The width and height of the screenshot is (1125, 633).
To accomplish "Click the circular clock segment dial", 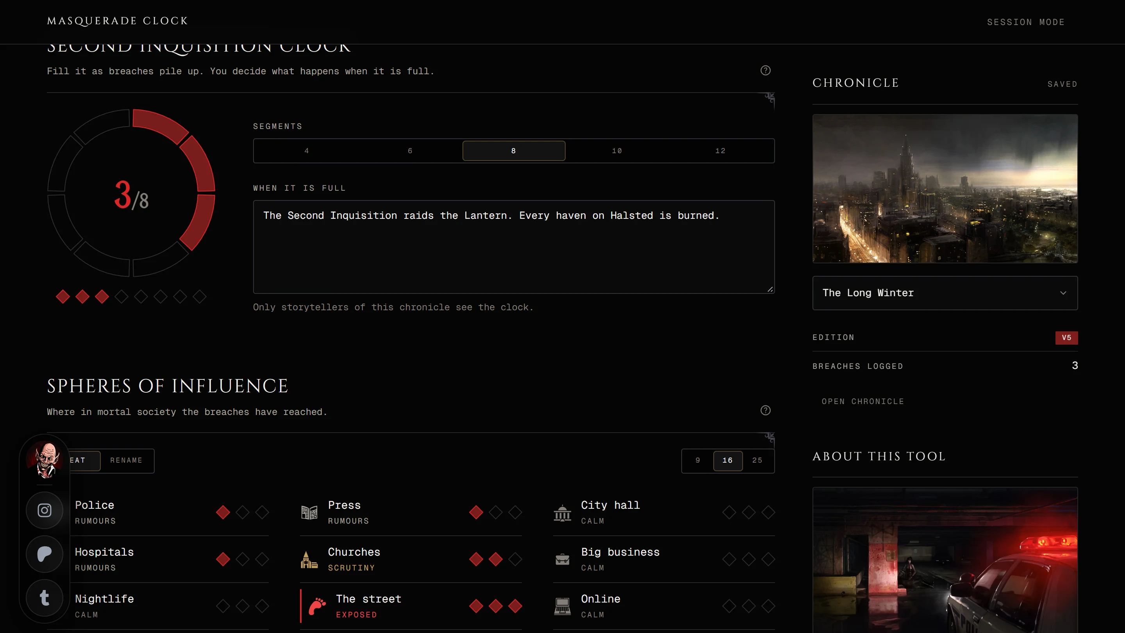I will (x=131, y=193).
